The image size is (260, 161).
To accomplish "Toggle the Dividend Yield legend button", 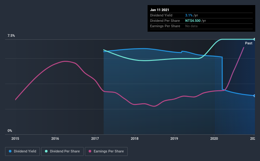I will (22, 151).
